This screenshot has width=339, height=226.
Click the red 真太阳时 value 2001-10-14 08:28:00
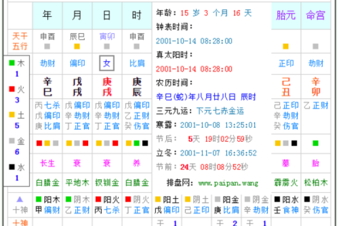[x=194, y=69]
